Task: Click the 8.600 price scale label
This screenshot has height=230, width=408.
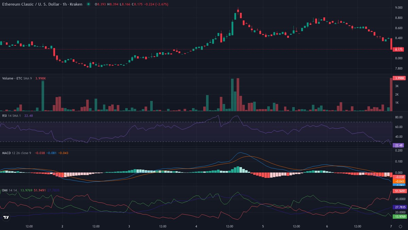Action: tap(399, 28)
